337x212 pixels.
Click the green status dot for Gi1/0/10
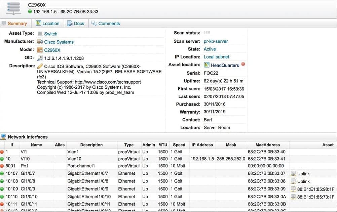pyautogui.click(x=2, y=197)
